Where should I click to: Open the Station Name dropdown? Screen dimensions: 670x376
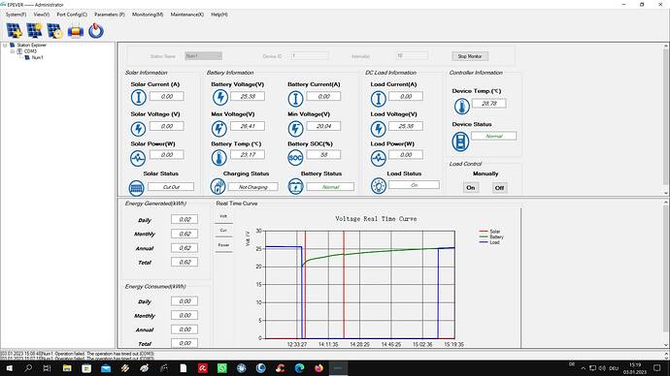click(x=203, y=56)
